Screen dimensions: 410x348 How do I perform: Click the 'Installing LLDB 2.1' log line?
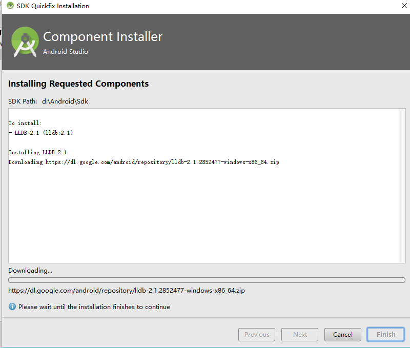pyautogui.click(x=37, y=152)
